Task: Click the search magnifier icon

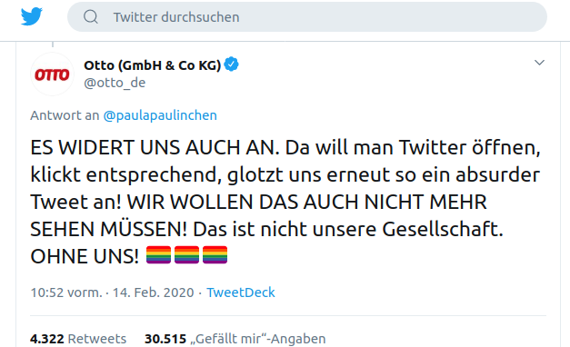Action: click(91, 16)
